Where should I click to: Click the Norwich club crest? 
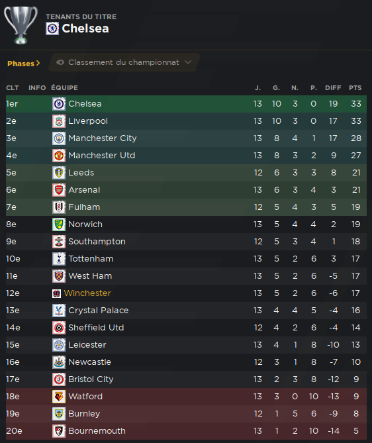tap(59, 224)
